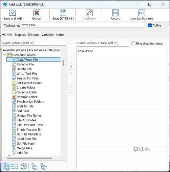The height and width of the screenshot is (172, 170).
Task: Click the Cancel red X icon
Action: (37, 13)
